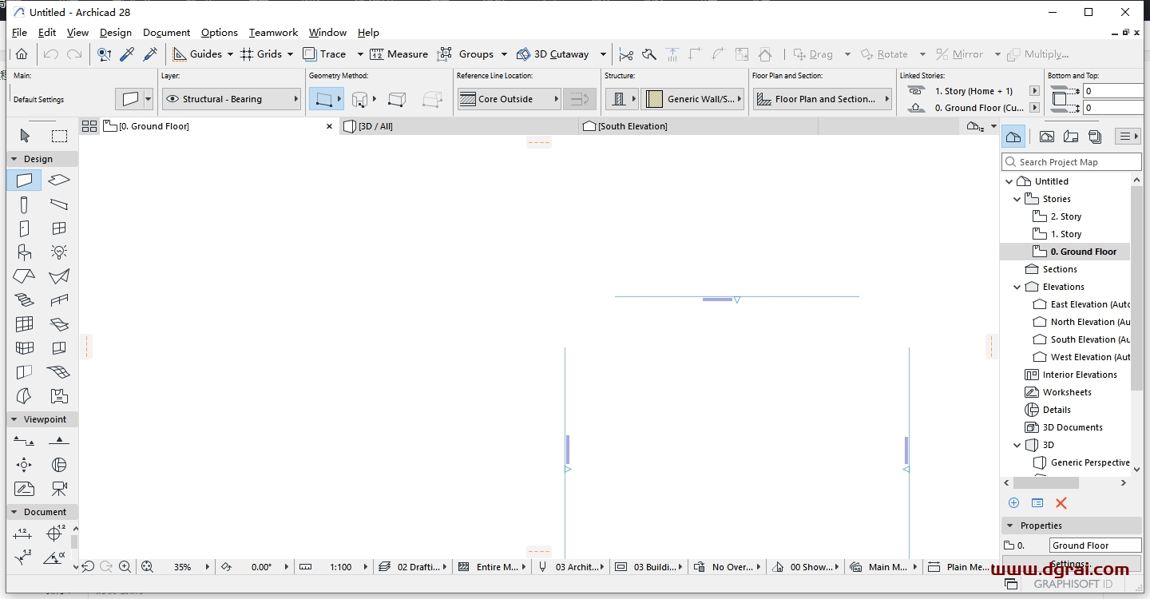
Task: Click the home icon in toolbar
Action: (x=22, y=54)
